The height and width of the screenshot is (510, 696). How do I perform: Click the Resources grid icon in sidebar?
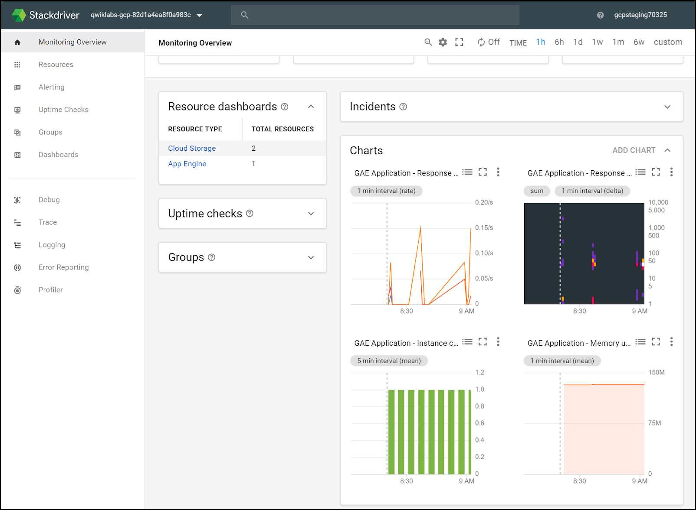(17, 65)
